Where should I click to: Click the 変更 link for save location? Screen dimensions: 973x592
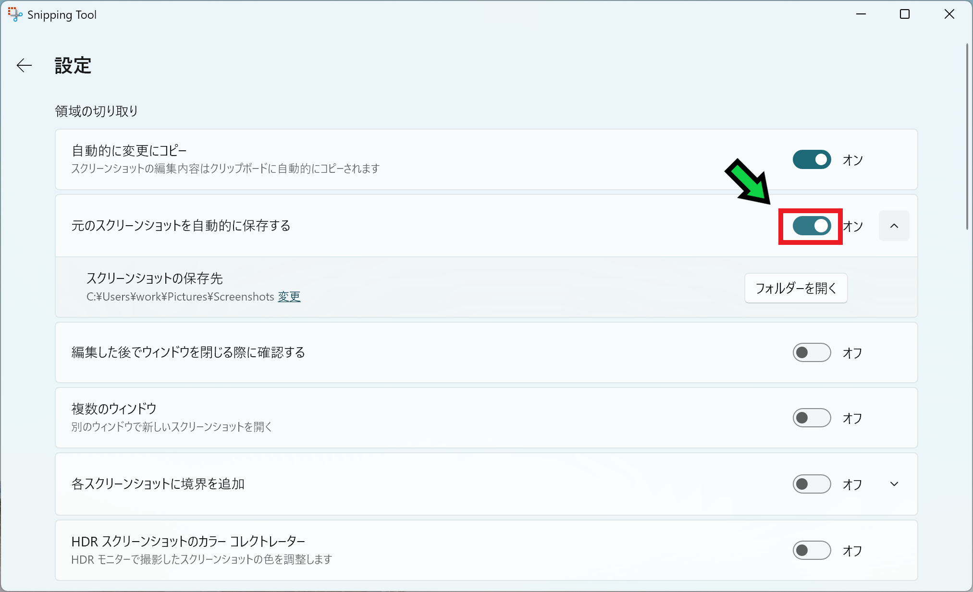point(289,297)
